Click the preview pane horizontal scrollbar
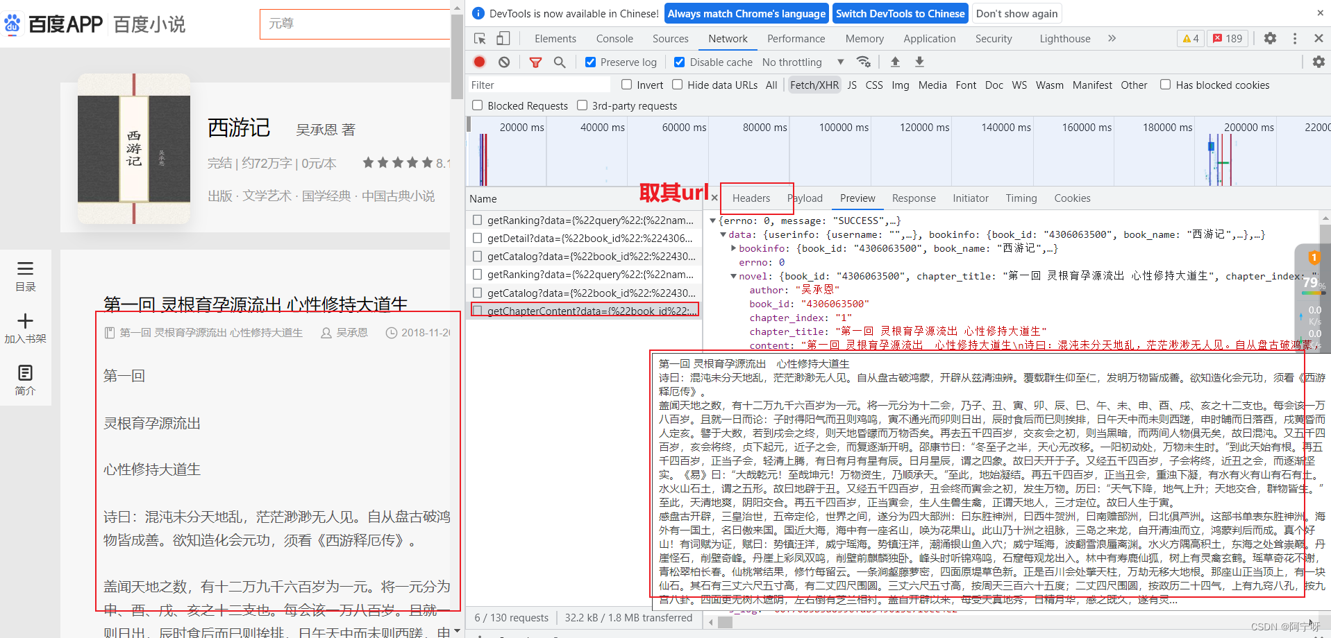1331x638 pixels. [x=725, y=622]
